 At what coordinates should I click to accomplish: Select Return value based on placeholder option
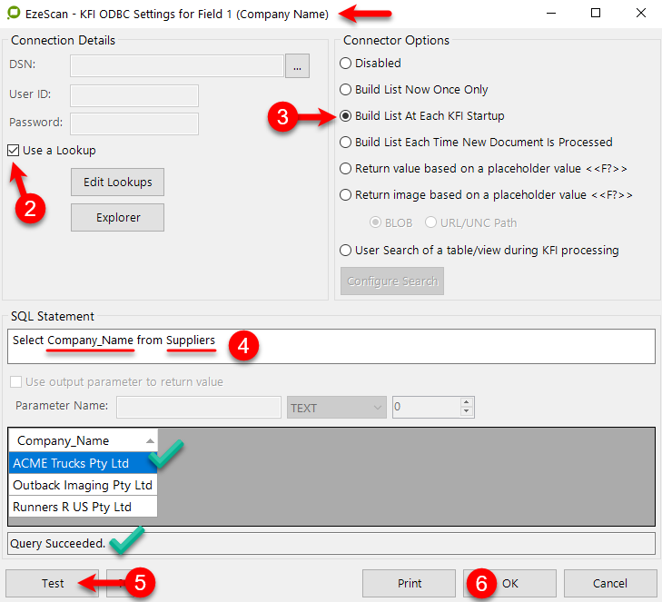(x=345, y=169)
